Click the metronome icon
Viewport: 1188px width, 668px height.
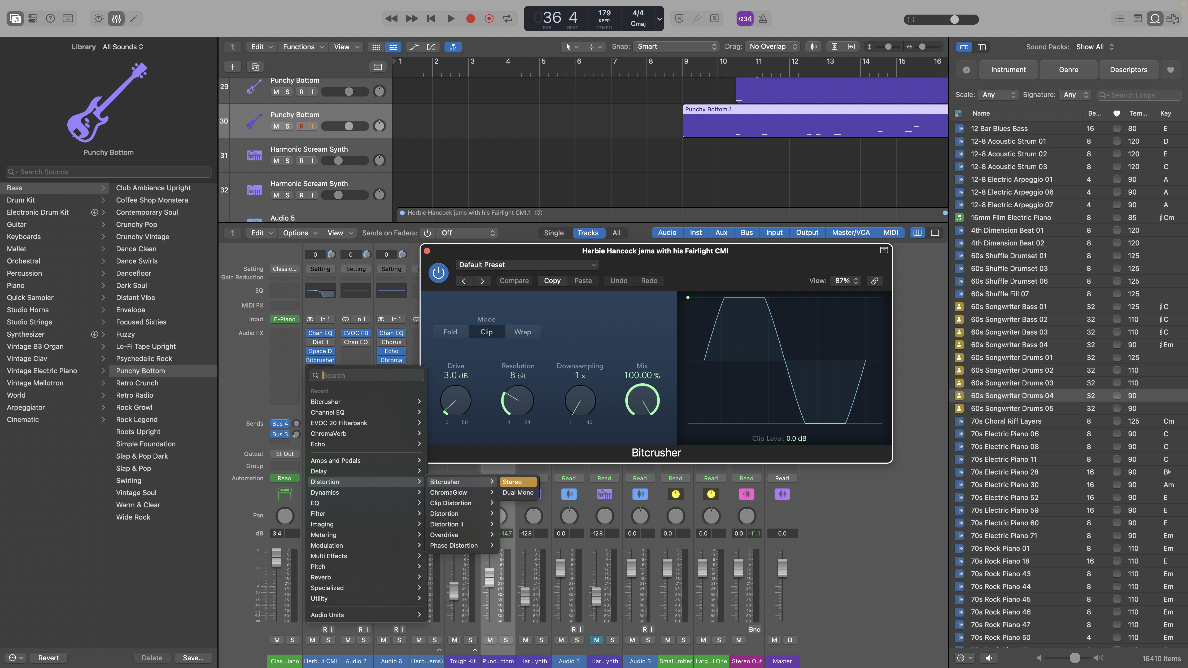pyautogui.click(x=763, y=19)
